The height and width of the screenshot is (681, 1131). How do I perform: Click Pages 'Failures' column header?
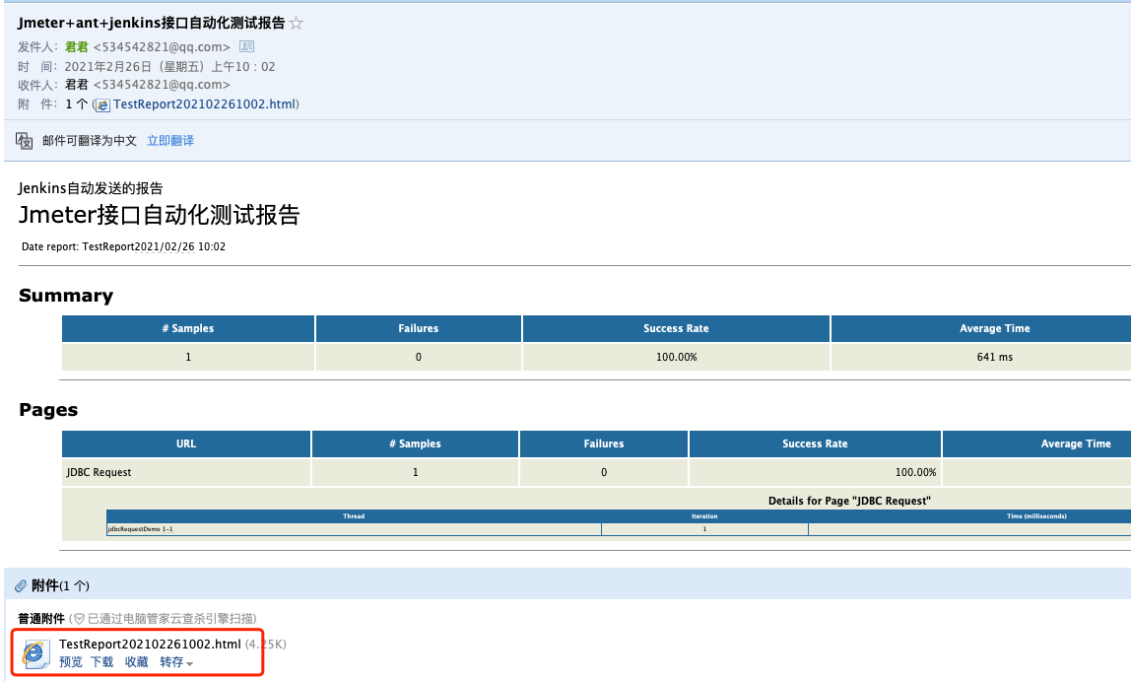(604, 443)
